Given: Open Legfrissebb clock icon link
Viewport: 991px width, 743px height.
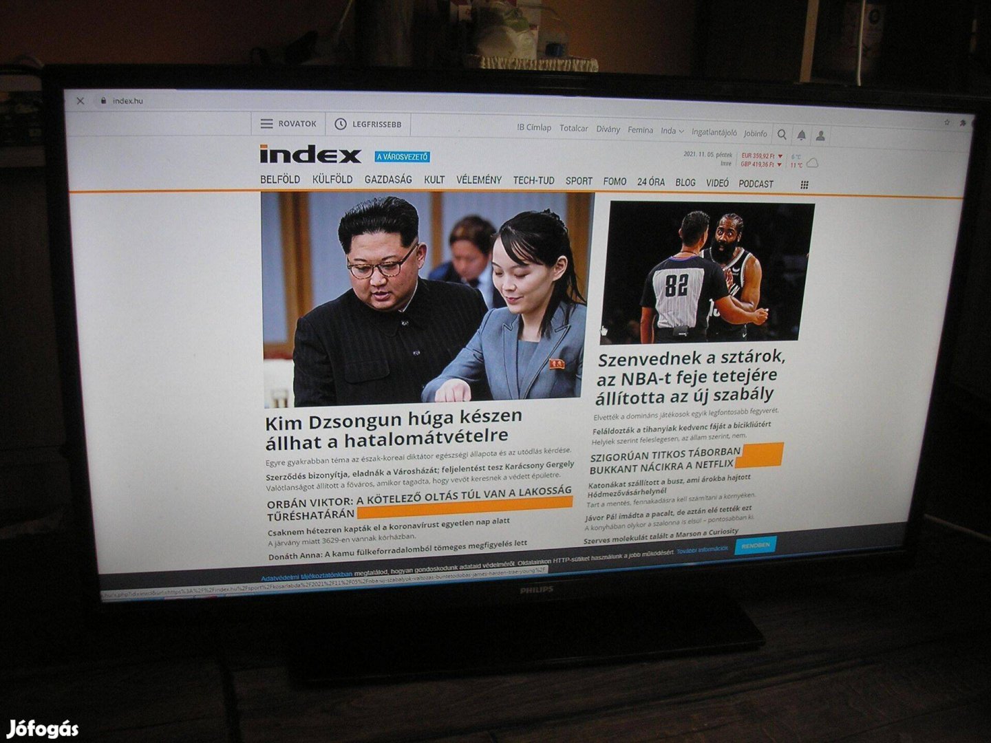Looking at the screenshot, I should click(x=367, y=125).
